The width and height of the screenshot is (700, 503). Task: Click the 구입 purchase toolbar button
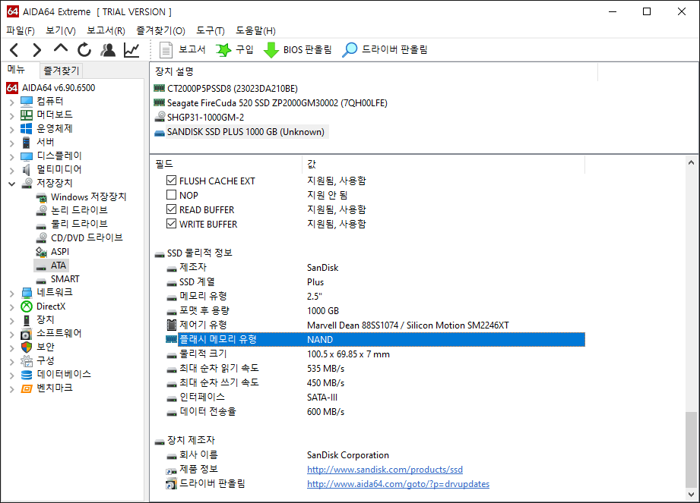[234, 49]
